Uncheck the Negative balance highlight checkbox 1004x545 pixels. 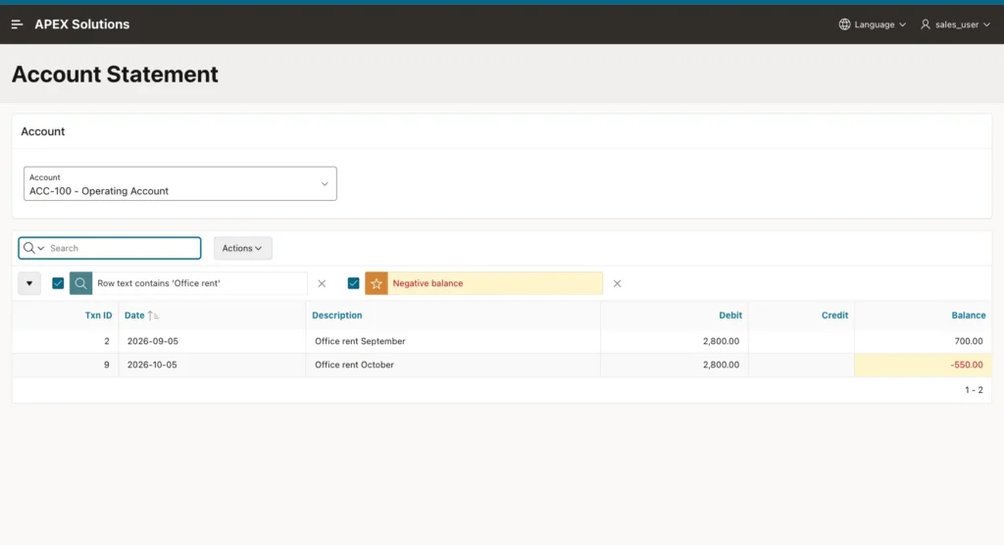pyautogui.click(x=353, y=283)
